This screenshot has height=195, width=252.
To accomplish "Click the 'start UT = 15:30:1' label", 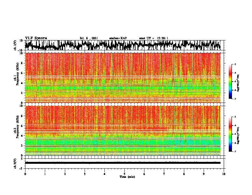I will (154, 38).
